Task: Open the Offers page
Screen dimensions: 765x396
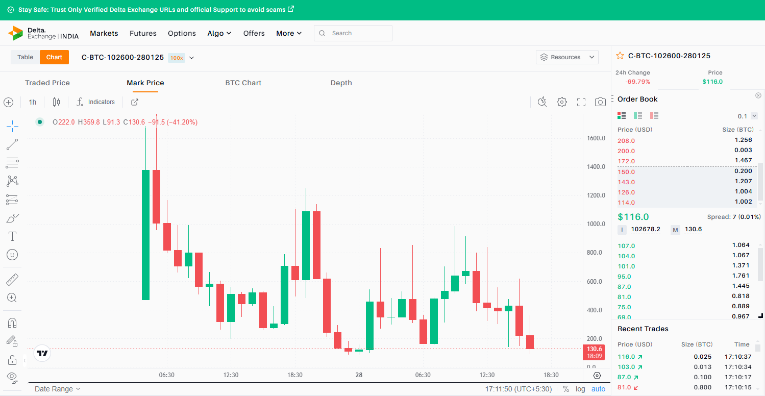Action: tap(254, 33)
